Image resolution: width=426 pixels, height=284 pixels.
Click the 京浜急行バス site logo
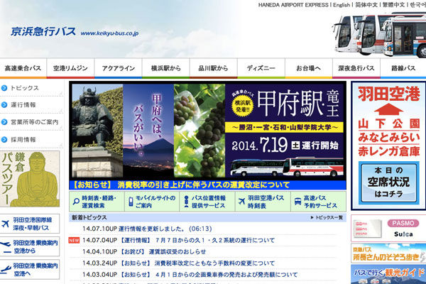pos(43,32)
